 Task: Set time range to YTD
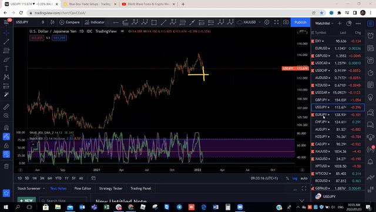pyautogui.click(x=58, y=178)
